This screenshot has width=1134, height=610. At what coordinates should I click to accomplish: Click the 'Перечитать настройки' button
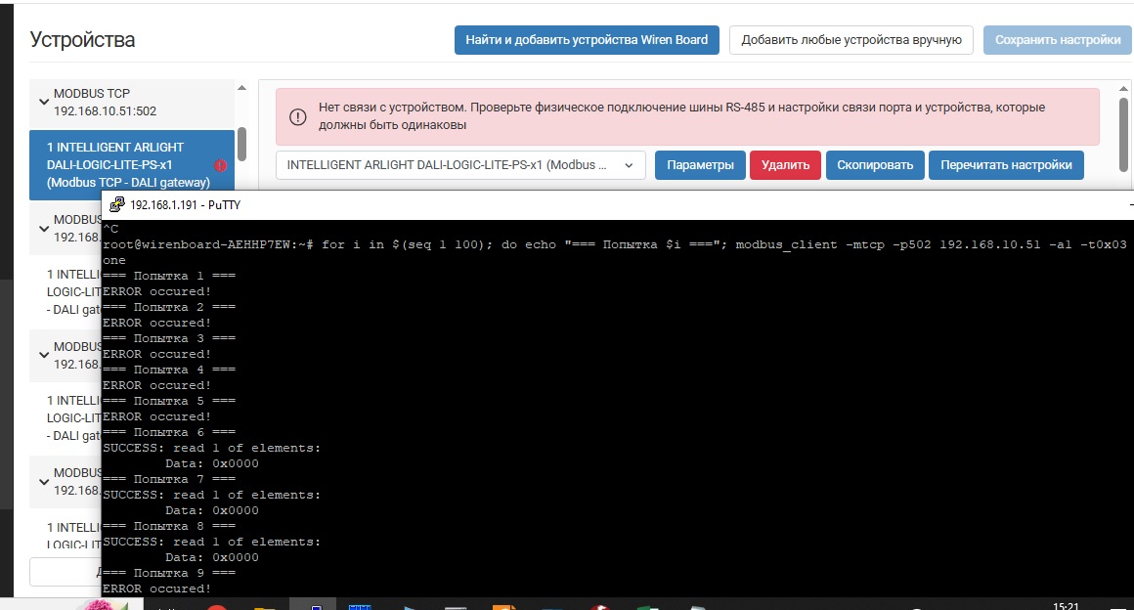point(1006,165)
